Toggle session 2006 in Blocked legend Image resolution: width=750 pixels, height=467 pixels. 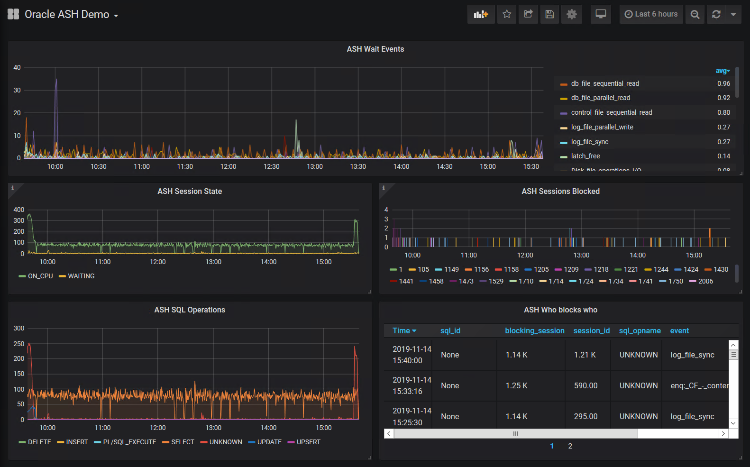(x=705, y=281)
